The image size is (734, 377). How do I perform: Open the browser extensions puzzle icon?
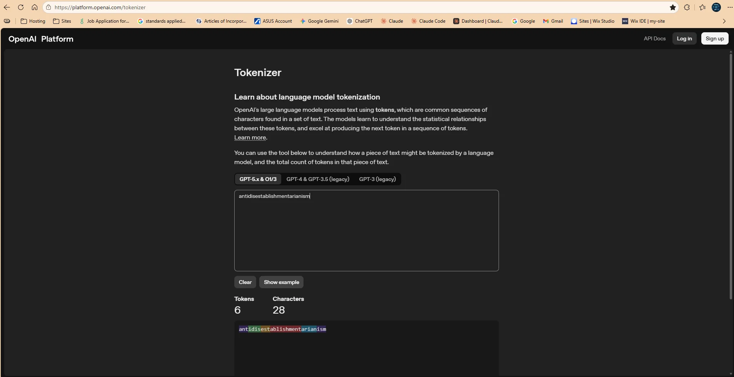click(x=687, y=7)
